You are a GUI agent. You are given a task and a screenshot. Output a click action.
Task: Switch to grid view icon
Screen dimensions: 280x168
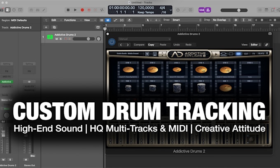(102, 20)
